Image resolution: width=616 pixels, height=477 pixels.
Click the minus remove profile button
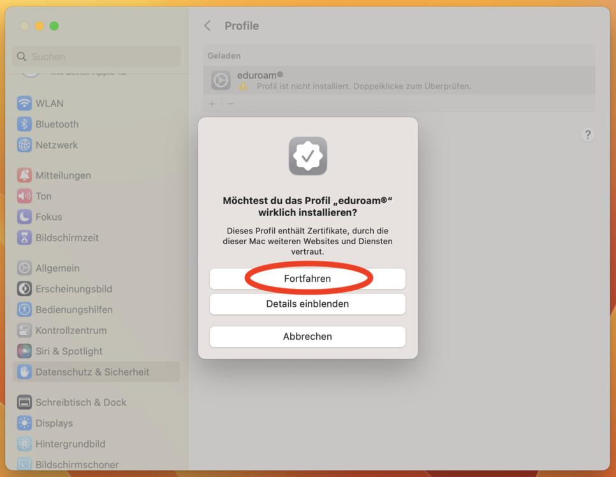click(x=231, y=104)
